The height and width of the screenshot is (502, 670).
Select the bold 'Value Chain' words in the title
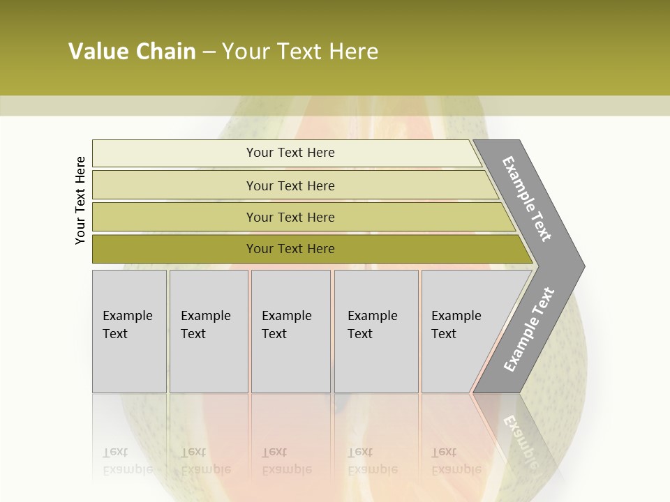point(132,51)
